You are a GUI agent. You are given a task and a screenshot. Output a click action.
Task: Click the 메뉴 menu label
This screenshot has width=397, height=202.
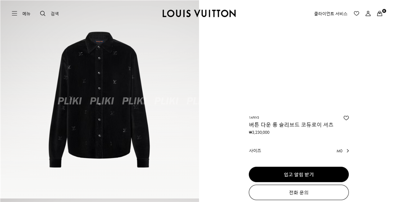pos(26,14)
